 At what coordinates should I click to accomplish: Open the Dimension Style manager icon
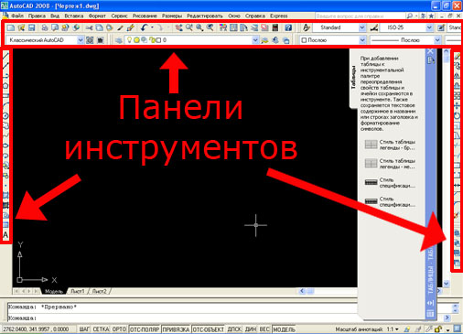(374, 27)
